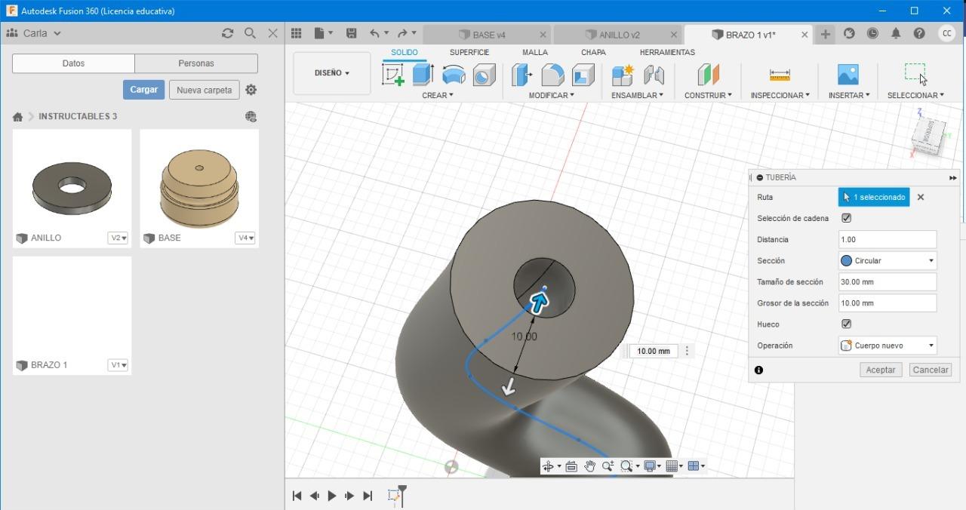Screen dimensions: 966x510
Task: Switch to the HERRAMIENTAS tab
Action: tap(667, 52)
